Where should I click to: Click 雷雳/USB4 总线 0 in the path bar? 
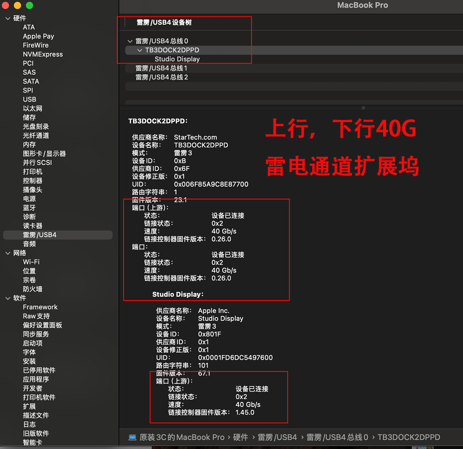pos(337,437)
